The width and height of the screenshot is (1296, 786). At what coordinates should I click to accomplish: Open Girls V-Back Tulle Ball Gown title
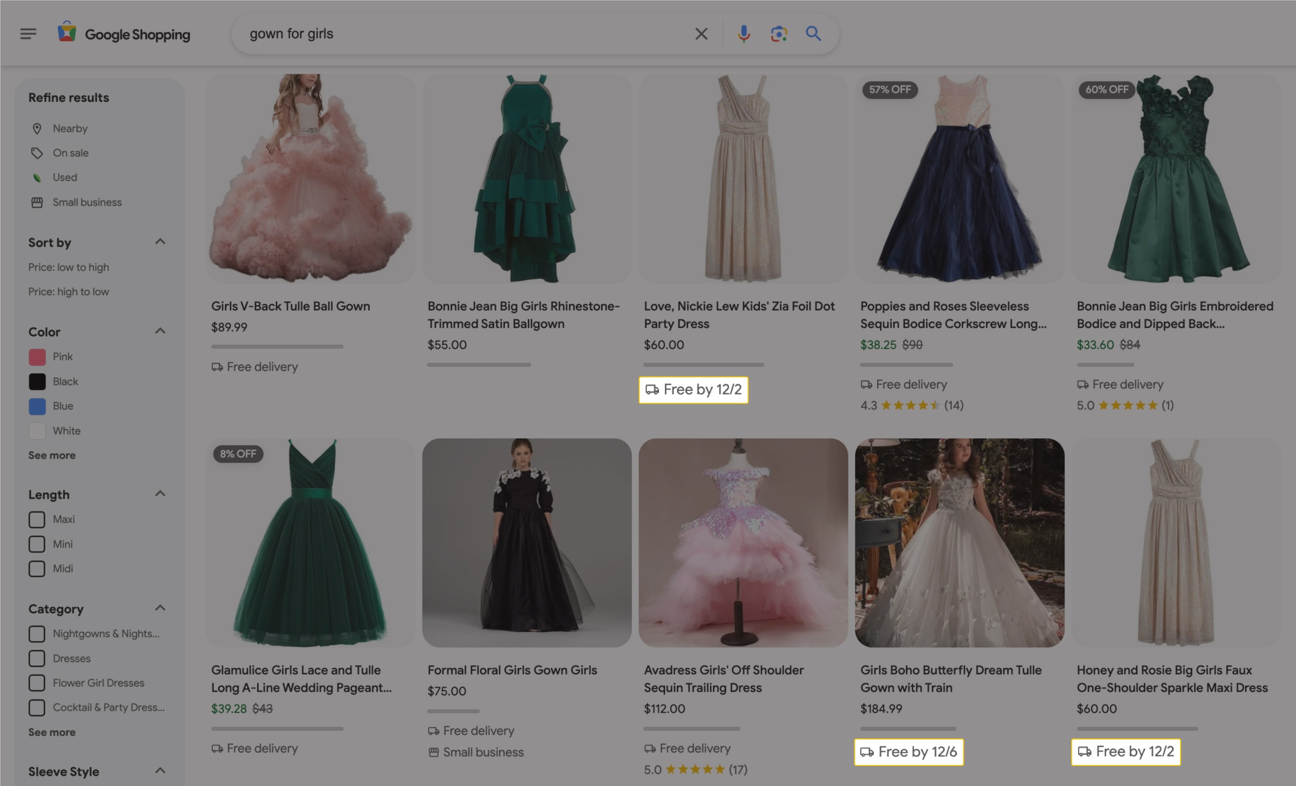coord(290,306)
